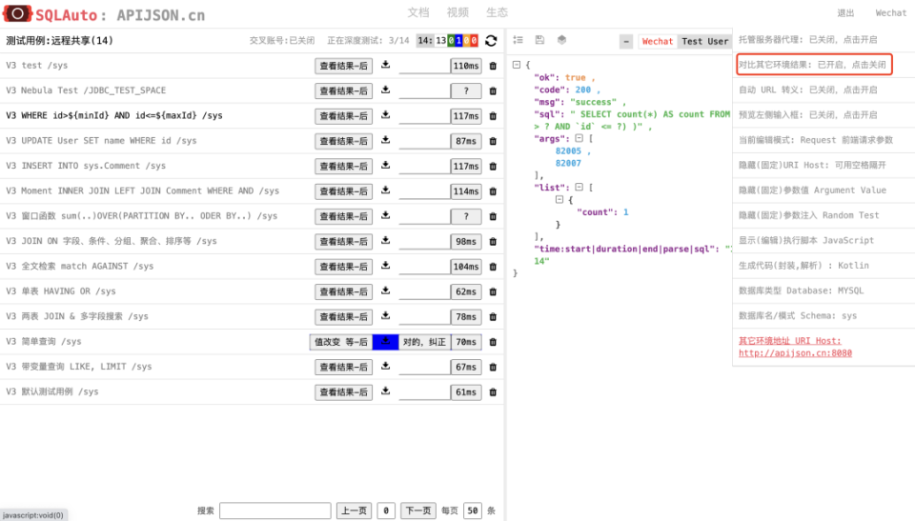Click the 搜索 search input field
The image size is (915, 521).
tap(274, 511)
